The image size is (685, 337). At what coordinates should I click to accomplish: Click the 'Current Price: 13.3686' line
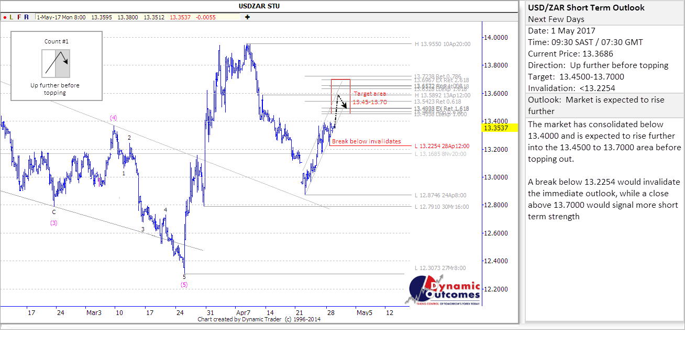[570, 54]
